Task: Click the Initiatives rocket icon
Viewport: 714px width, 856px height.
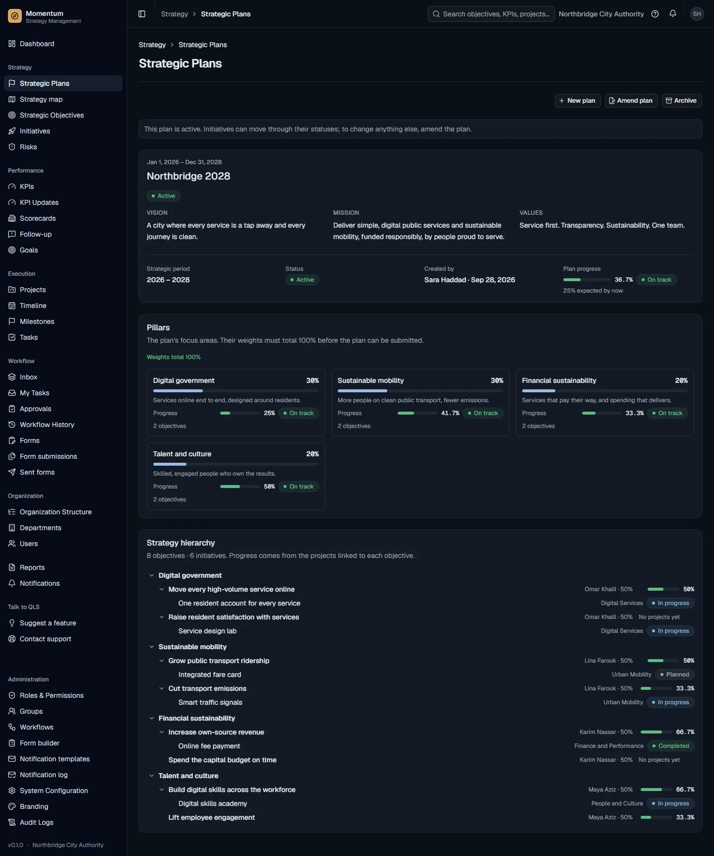Action: coord(12,131)
